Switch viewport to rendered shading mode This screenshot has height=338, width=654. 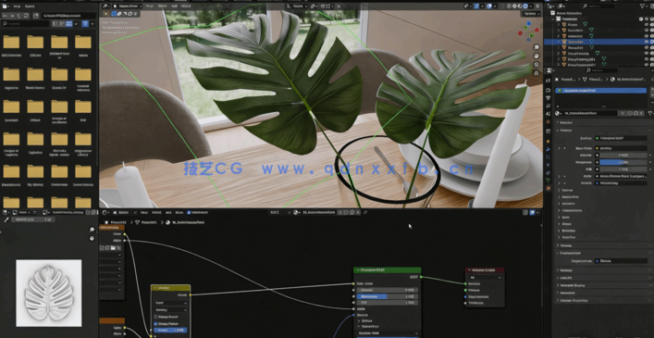point(525,6)
